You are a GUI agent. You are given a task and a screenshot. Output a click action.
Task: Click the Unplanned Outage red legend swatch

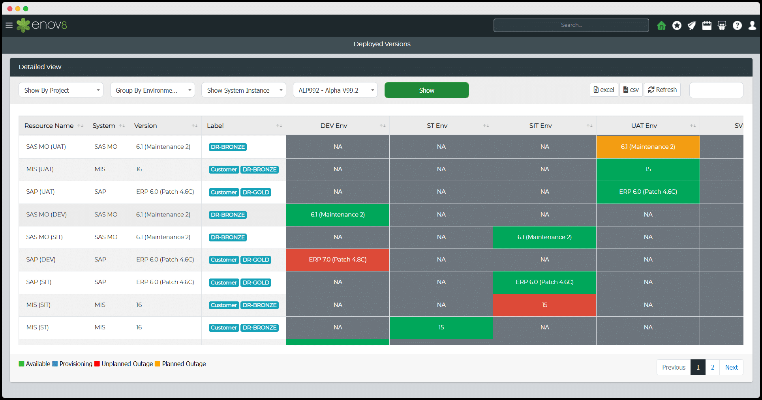point(97,364)
